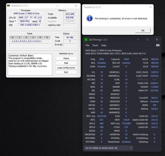Click the tCL value 16

(101, 72)
